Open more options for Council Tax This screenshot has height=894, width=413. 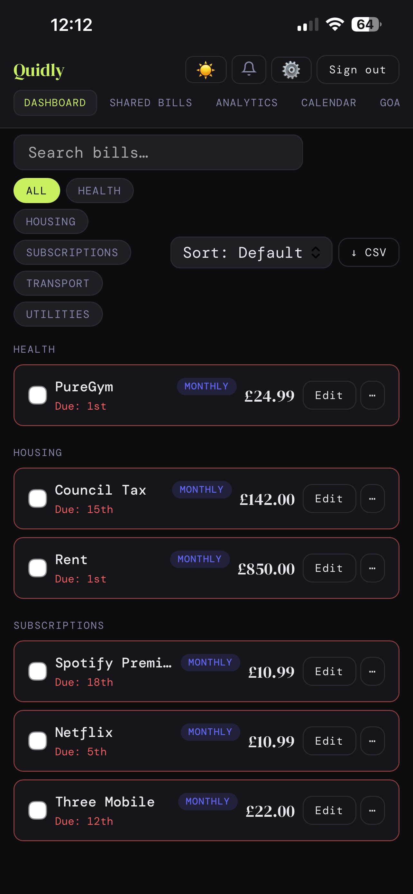click(x=372, y=498)
